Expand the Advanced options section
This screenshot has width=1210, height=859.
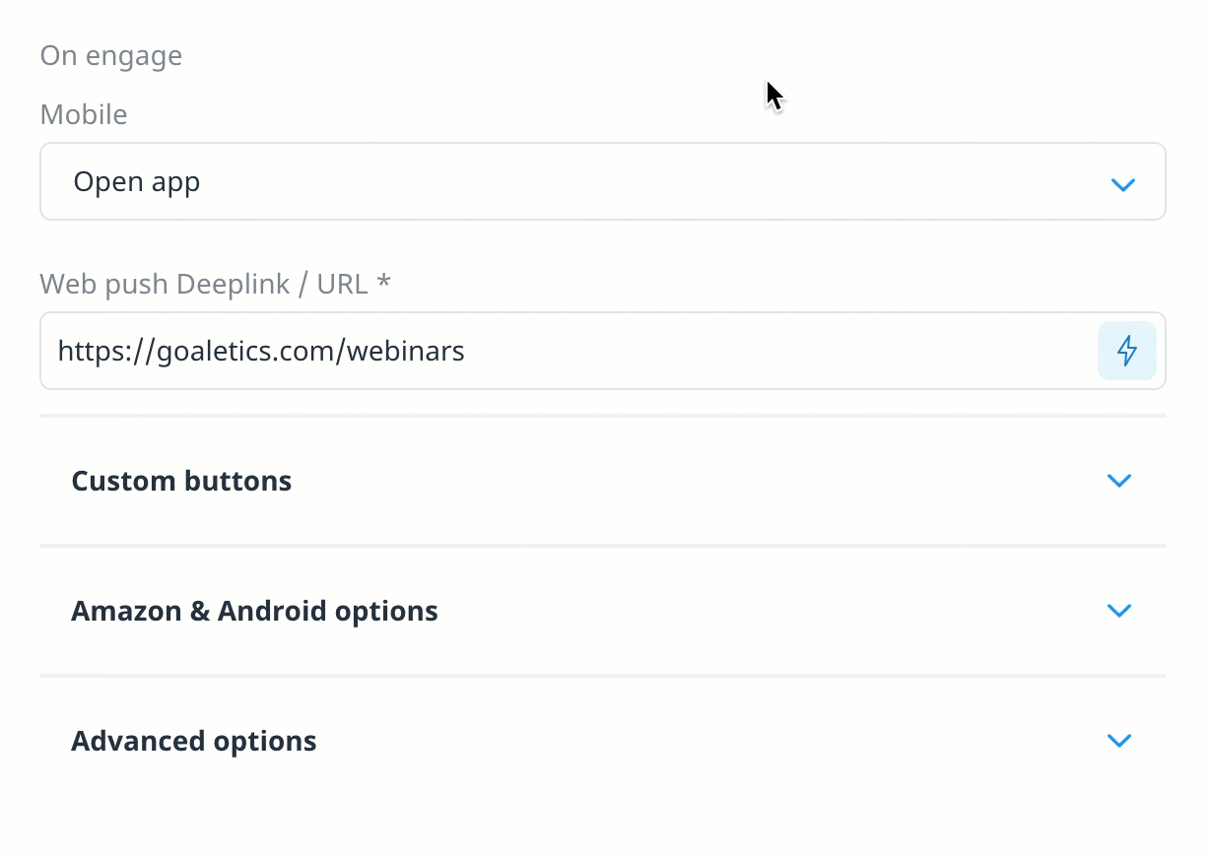(603, 741)
